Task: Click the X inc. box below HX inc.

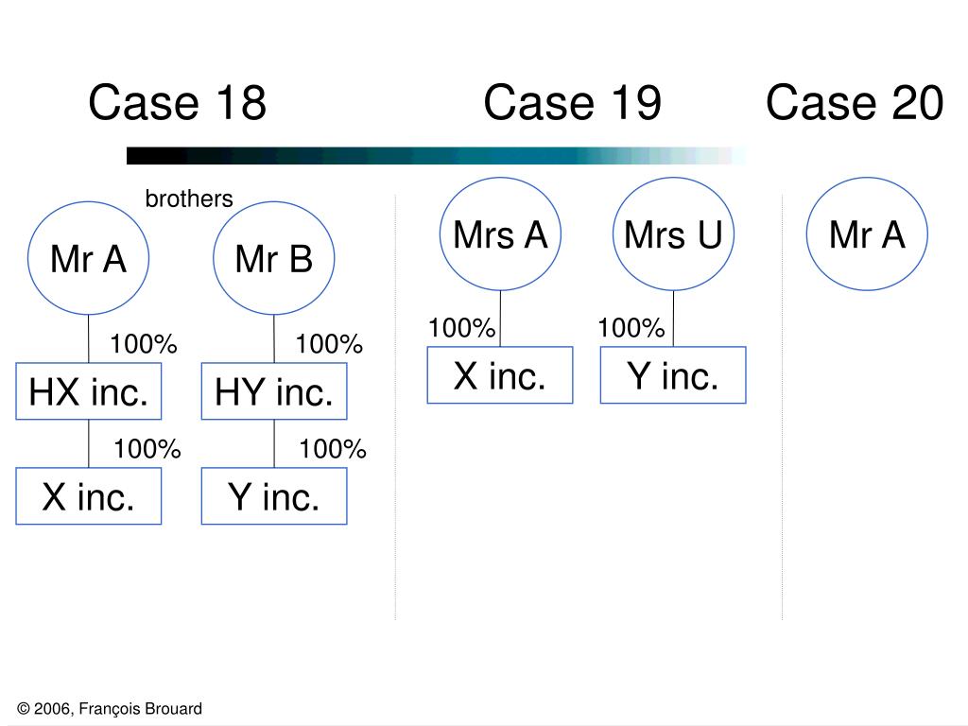Action: click(88, 496)
